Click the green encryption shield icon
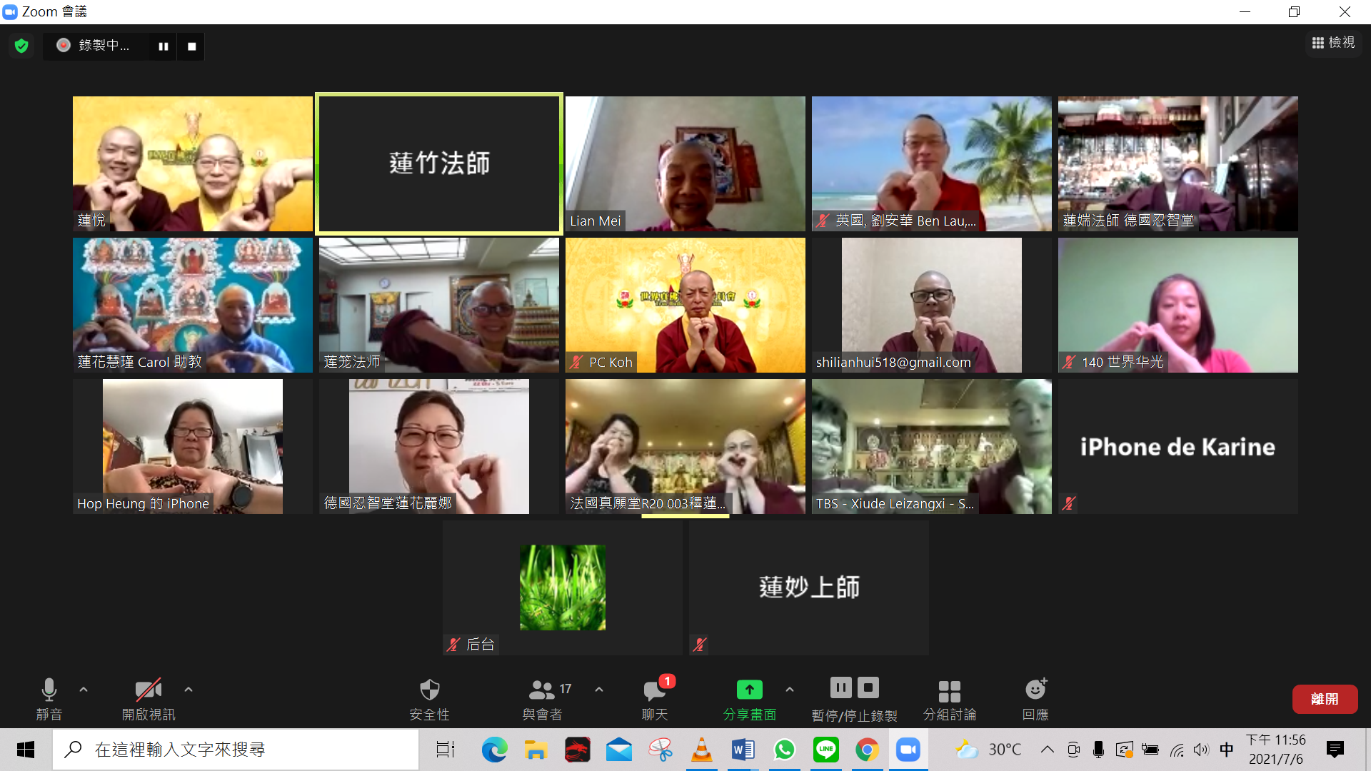Image resolution: width=1371 pixels, height=771 pixels. click(x=21, y=46)
